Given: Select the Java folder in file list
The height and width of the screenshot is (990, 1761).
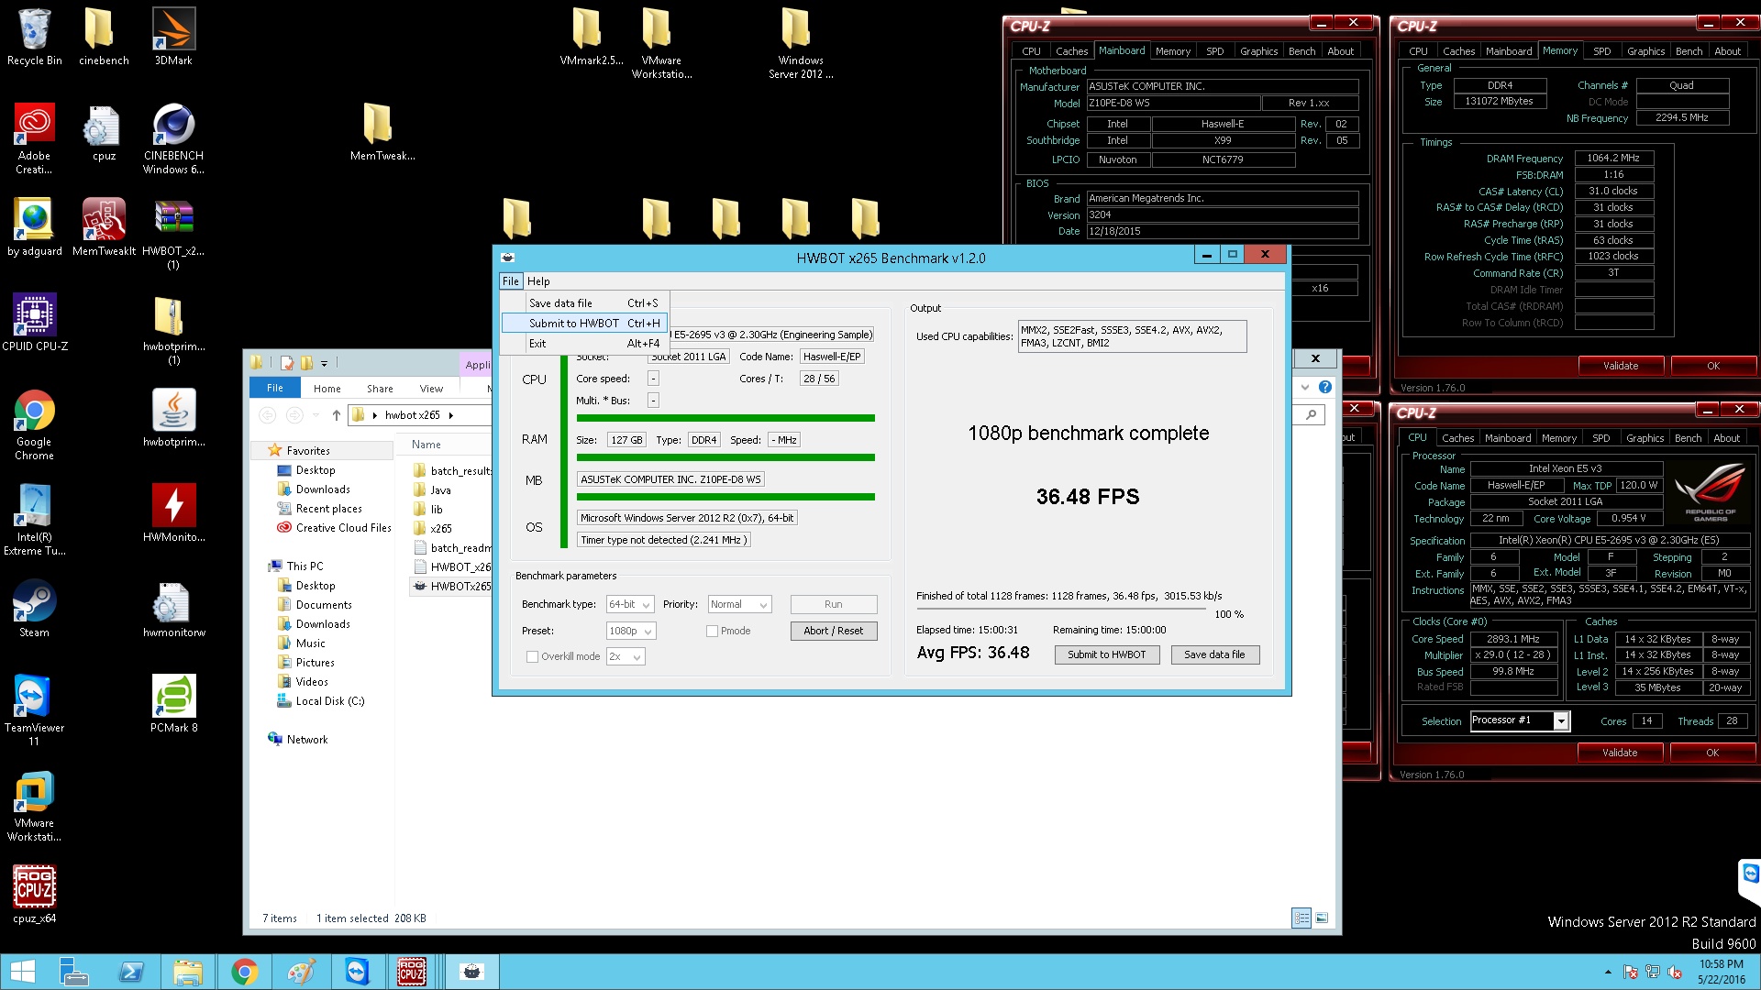Looking at the screenshot, I should [x=440, y=490].
